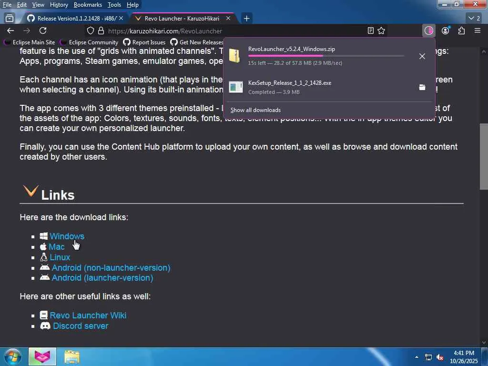Open the Discord server link
Image resolution: width=488 pixels, height=366 pixels.
[x=81, y=326]
